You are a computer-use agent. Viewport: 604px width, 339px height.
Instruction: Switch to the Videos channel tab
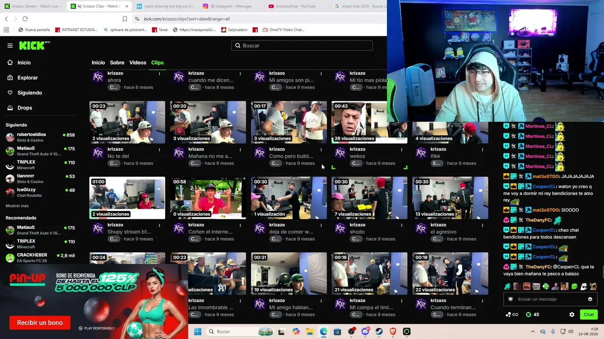coord(138,63)
